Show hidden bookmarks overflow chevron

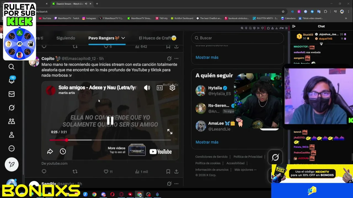[346, 18]
